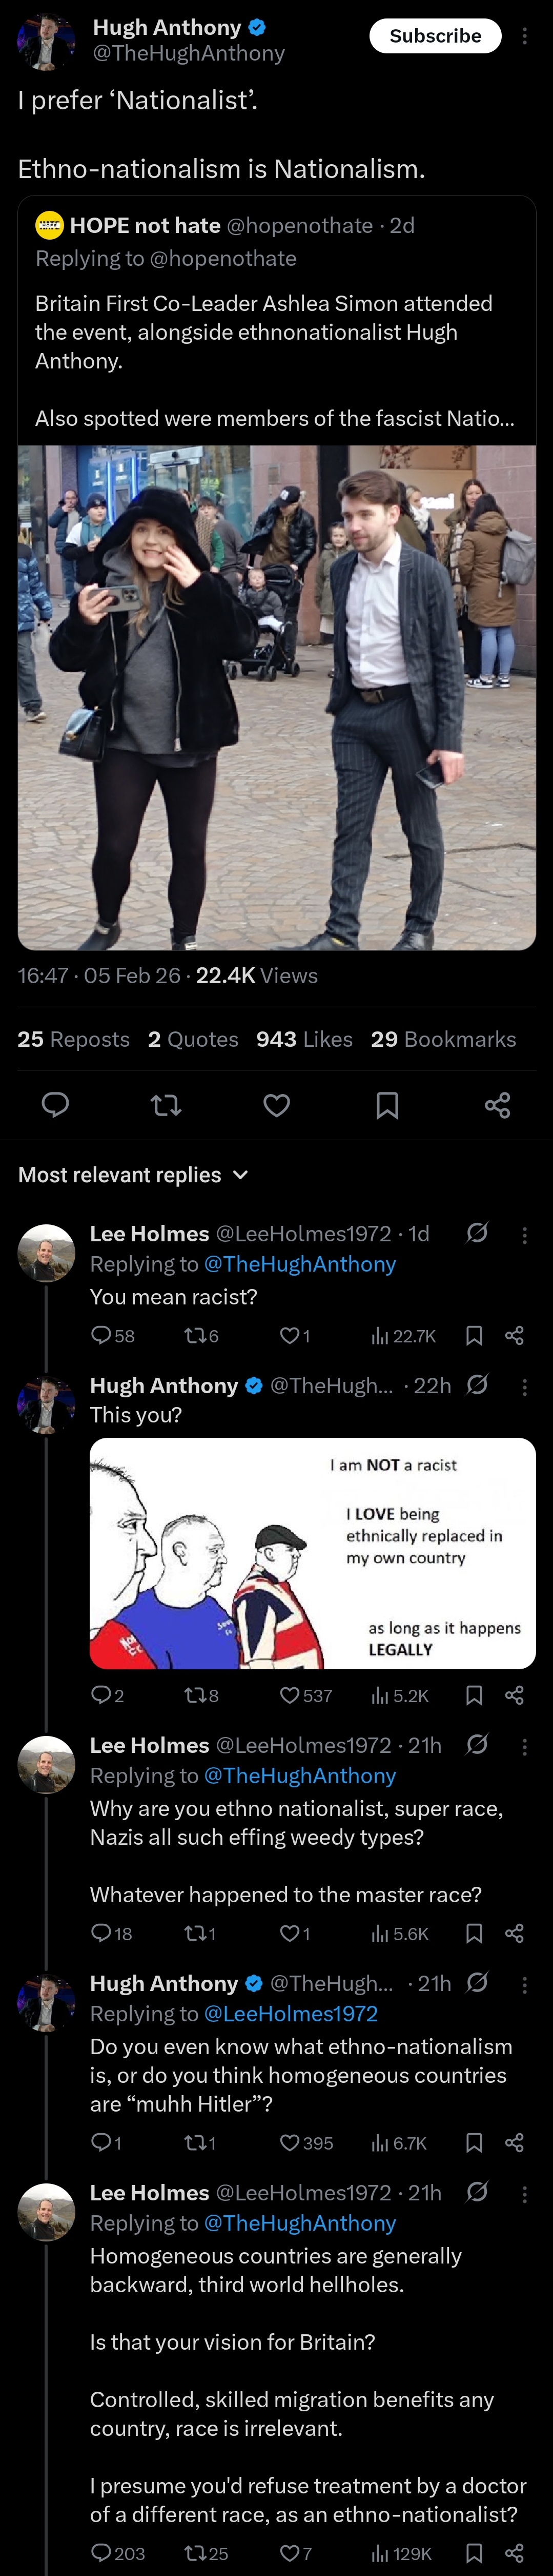Bookmark the main post
The width and height of the screenshot is (553, 2576).
tap(387, 1104)
